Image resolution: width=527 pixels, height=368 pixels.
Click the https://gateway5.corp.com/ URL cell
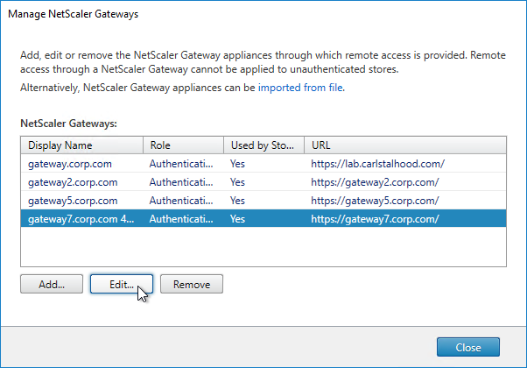[x=375, y=202]
